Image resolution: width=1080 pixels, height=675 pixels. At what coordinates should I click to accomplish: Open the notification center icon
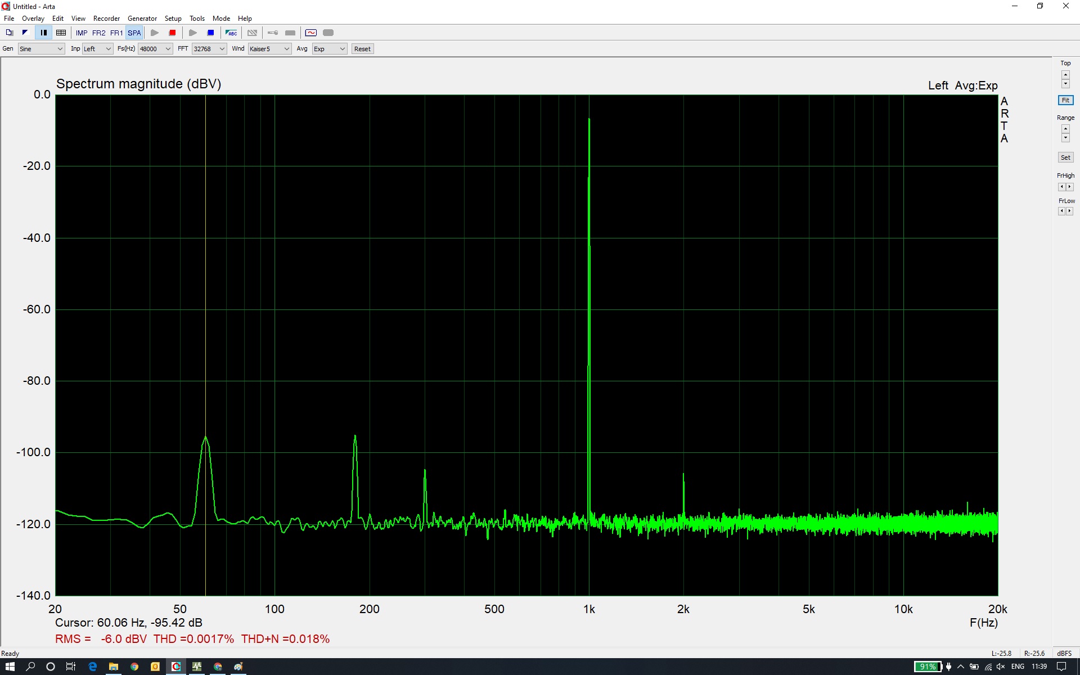tap(1061, 667)
